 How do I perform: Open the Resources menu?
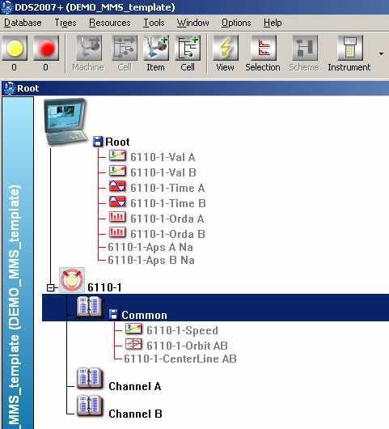(x=110, y=23)
